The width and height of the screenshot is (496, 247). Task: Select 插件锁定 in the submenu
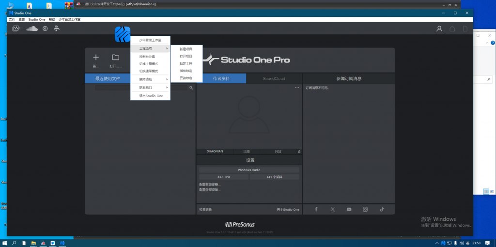coord(186,71)
